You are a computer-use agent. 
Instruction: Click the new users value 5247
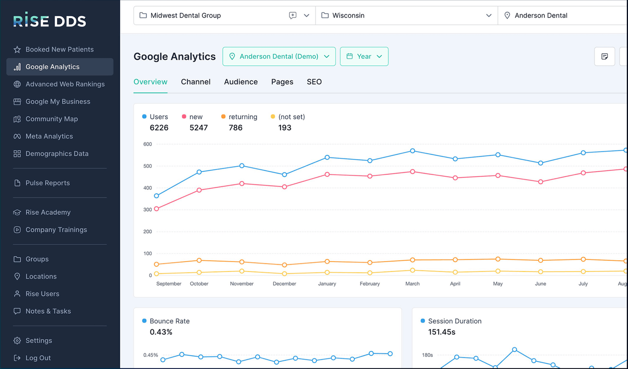pos(198,128)
